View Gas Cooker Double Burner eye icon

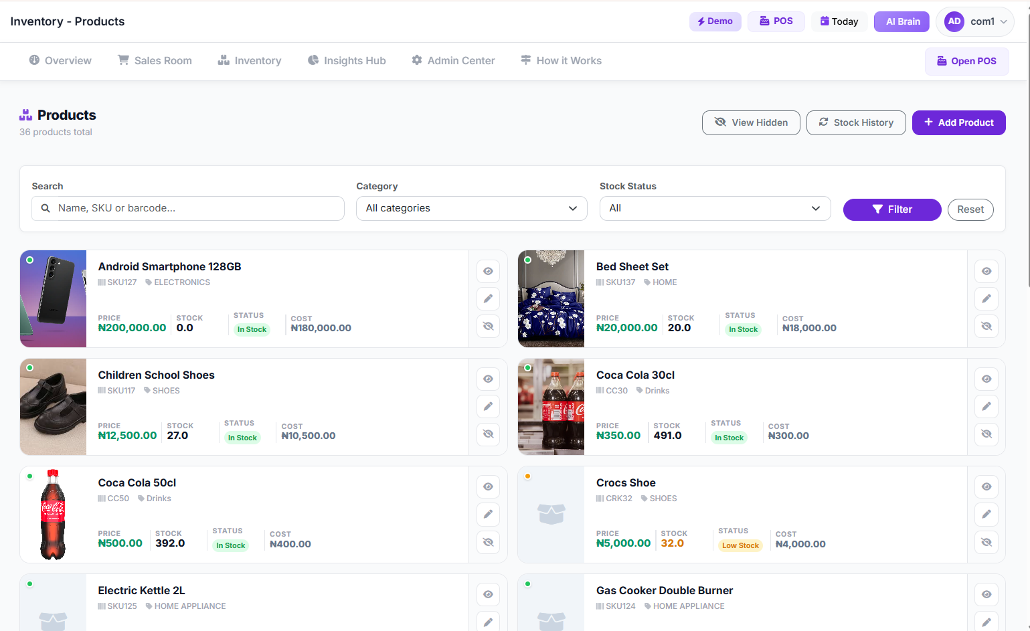pos(986,594)
